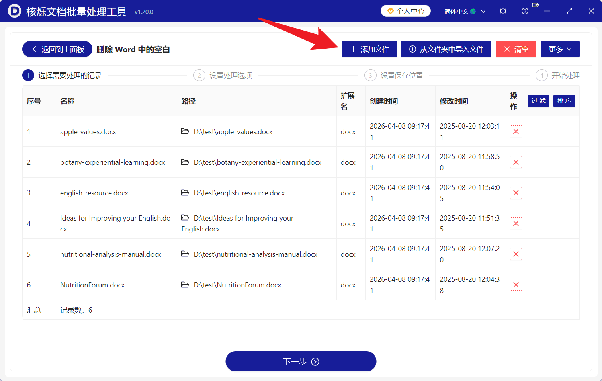Delete english-resource.docx with its red X icon

[x=516, y=193]
